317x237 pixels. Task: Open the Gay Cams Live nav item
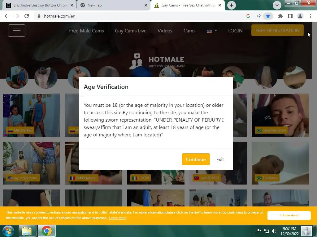point(131,31)
